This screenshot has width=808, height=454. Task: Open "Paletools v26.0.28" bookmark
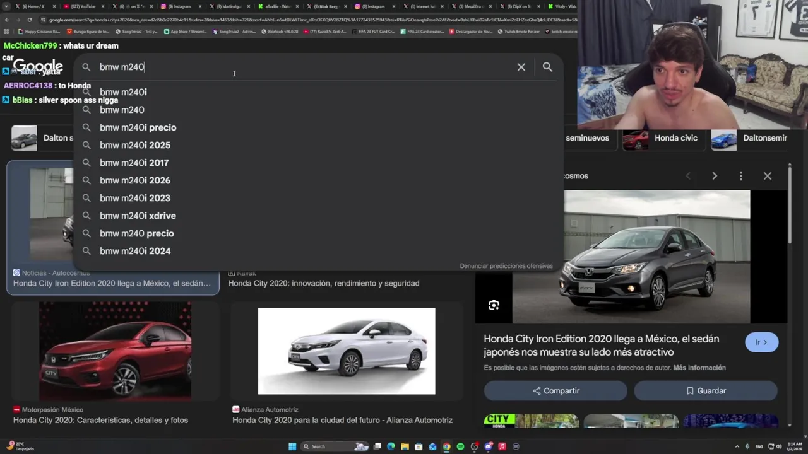(x=280, y=32)
